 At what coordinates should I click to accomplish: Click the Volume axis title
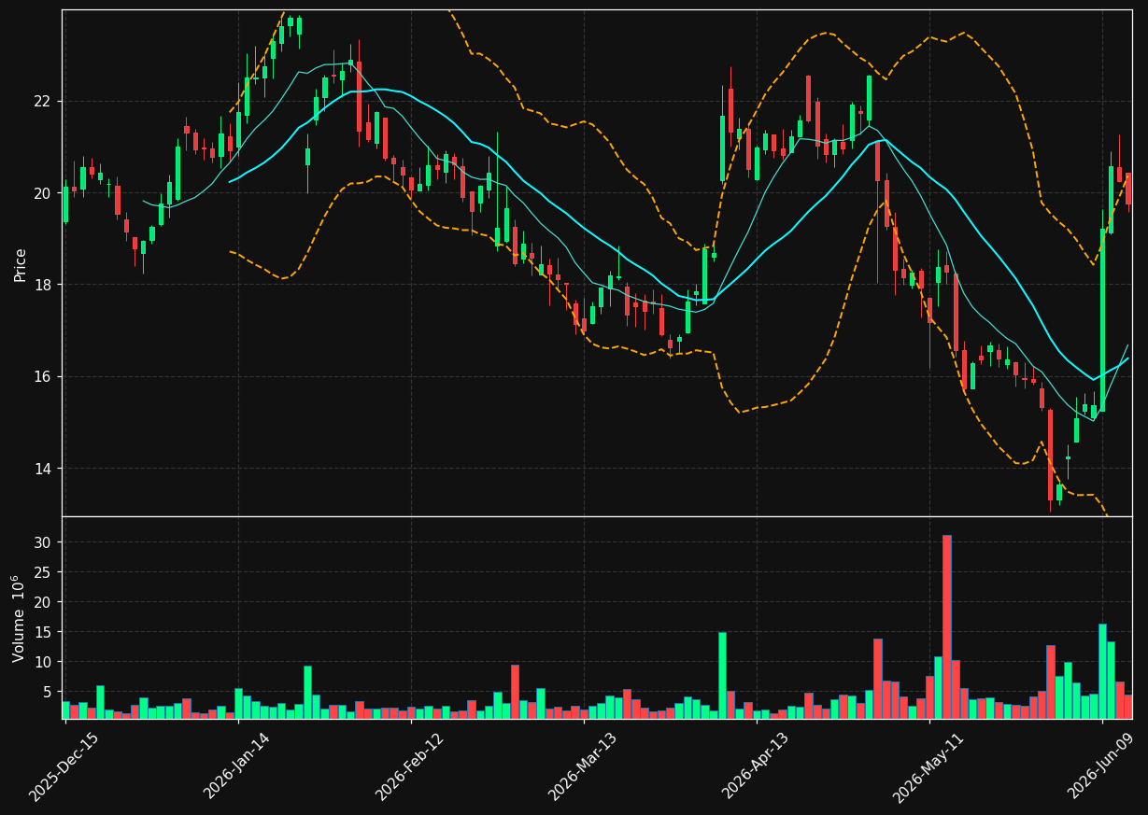coord(20,618)
